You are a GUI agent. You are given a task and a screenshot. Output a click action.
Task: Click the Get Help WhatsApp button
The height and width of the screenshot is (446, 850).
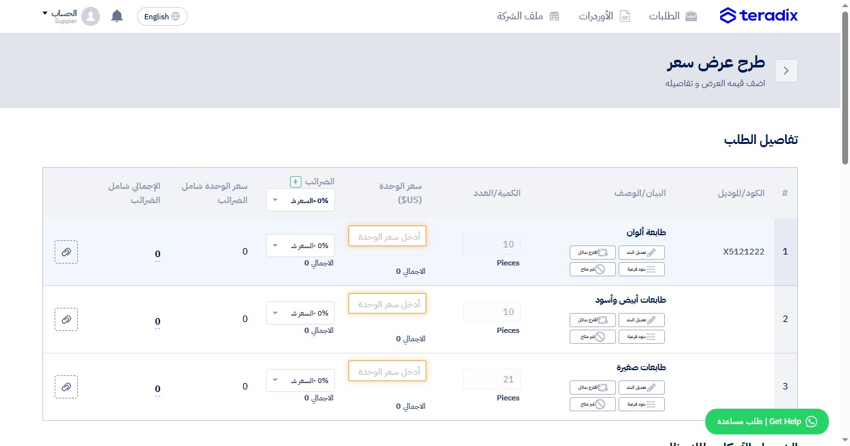tap(767, 422)
